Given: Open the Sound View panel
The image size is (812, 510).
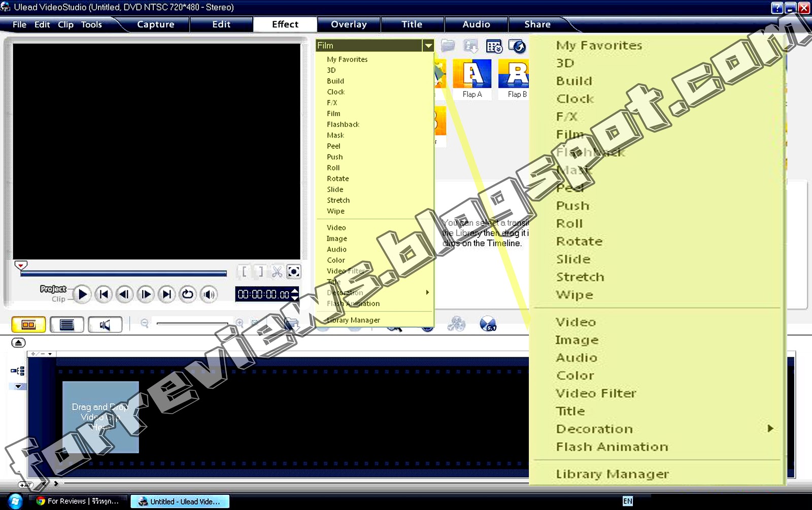Looking at the screenshot, I should (x=105, y=324).
